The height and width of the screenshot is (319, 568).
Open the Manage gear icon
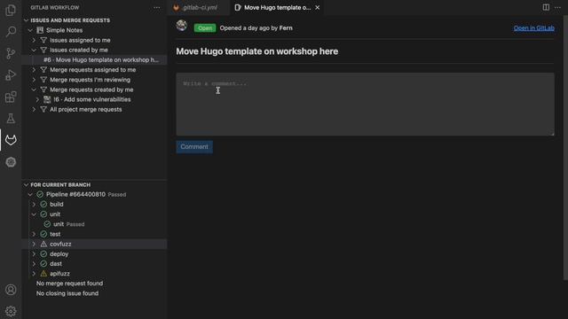(x=11, y=311)
